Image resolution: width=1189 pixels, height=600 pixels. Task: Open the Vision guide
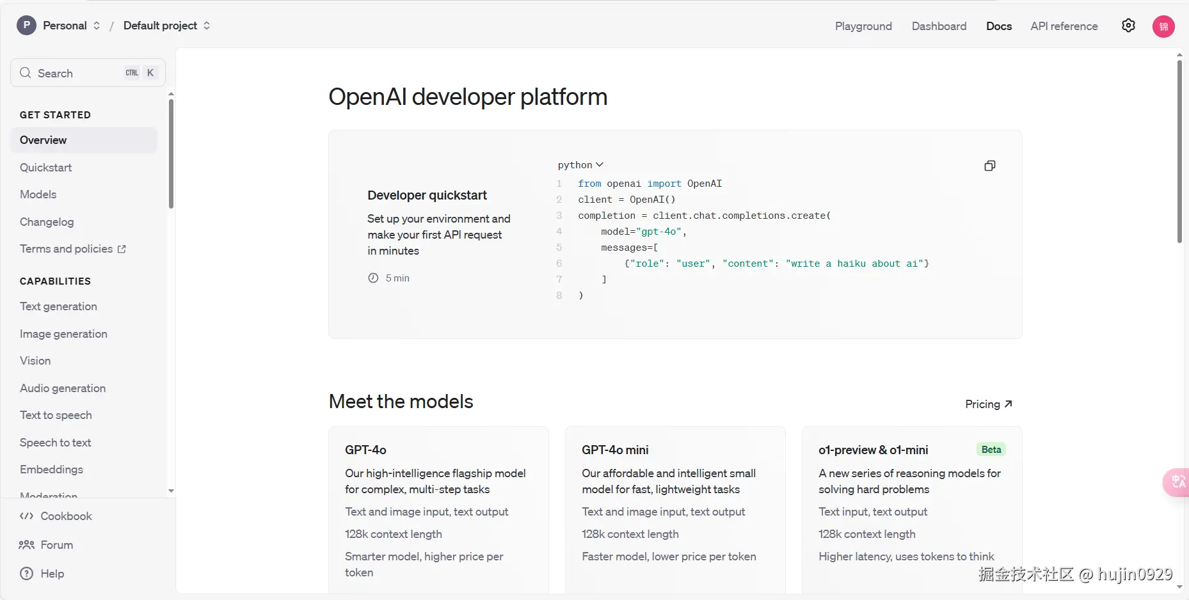coord(35,361)
